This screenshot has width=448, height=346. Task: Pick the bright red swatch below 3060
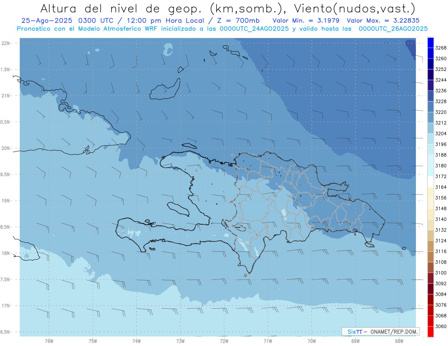point(430,331)
